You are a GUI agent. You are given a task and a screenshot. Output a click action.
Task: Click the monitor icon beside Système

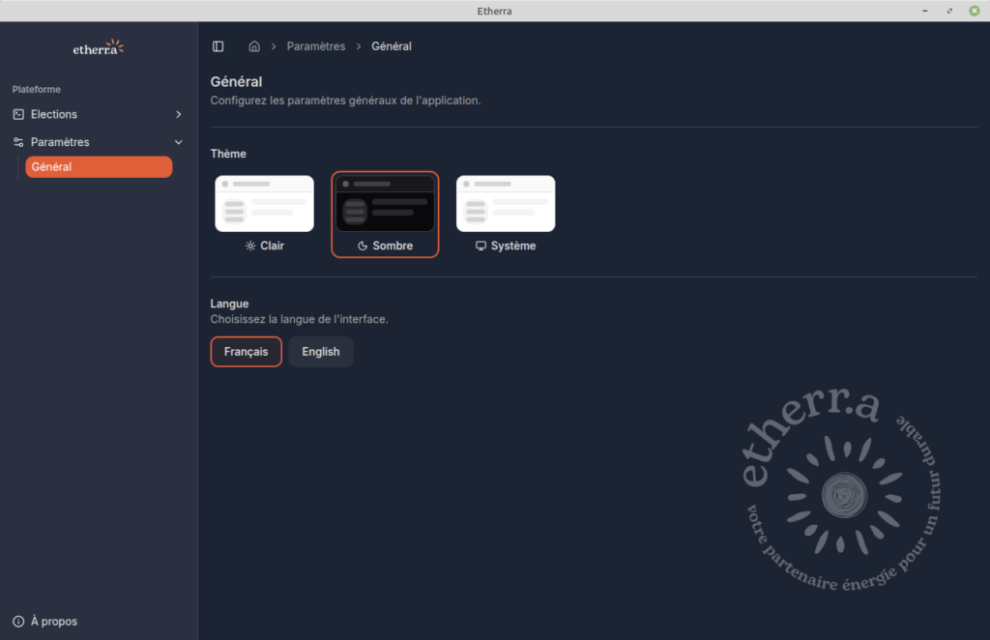(480, 247)
